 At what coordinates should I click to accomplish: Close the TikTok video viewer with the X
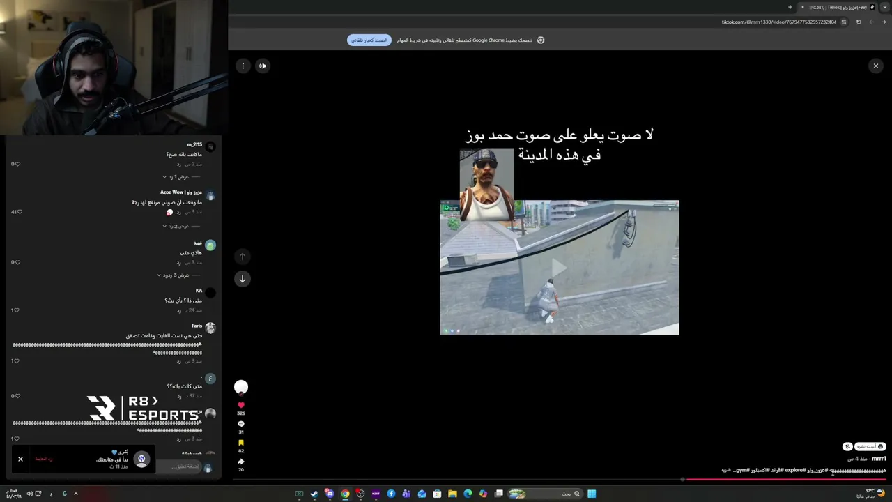point(876,66)
